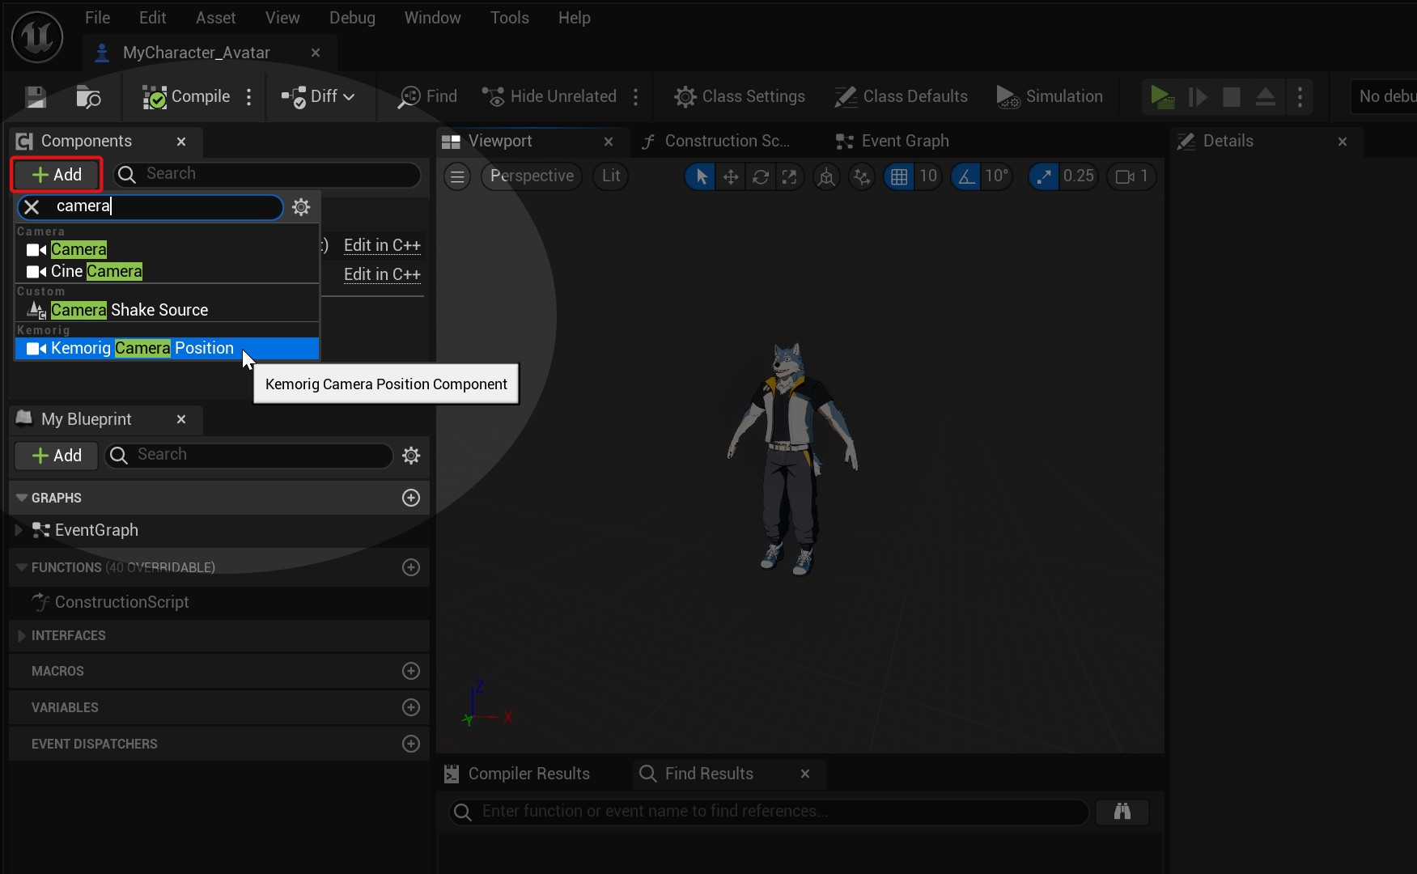Open the Diff dropdown
The width and height of the screenshot is (1417, 874).
click(319, 97)
